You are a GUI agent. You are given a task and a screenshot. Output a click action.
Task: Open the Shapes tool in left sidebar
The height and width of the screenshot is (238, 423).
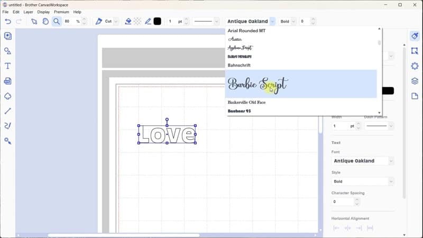(8, 51)
